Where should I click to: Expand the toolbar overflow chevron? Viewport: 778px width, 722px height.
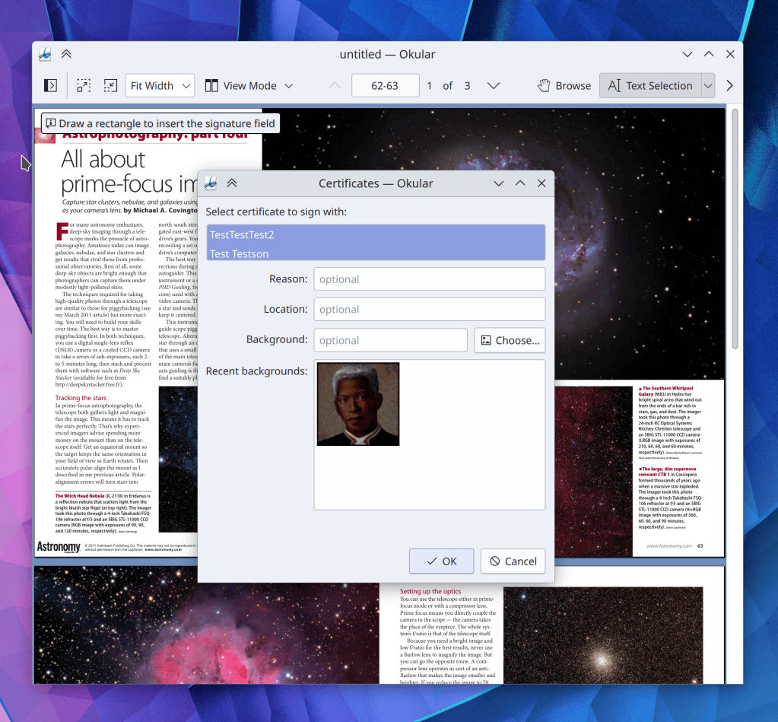[x=729, y=86]
